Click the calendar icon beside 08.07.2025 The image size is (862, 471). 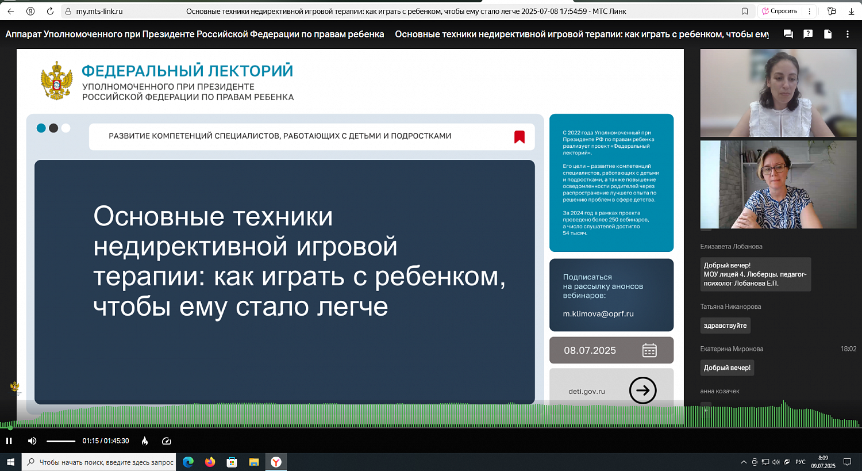(x=649, y=350)
